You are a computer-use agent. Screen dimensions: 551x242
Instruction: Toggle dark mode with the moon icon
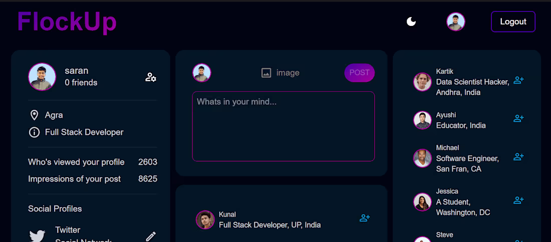(411, 21)
